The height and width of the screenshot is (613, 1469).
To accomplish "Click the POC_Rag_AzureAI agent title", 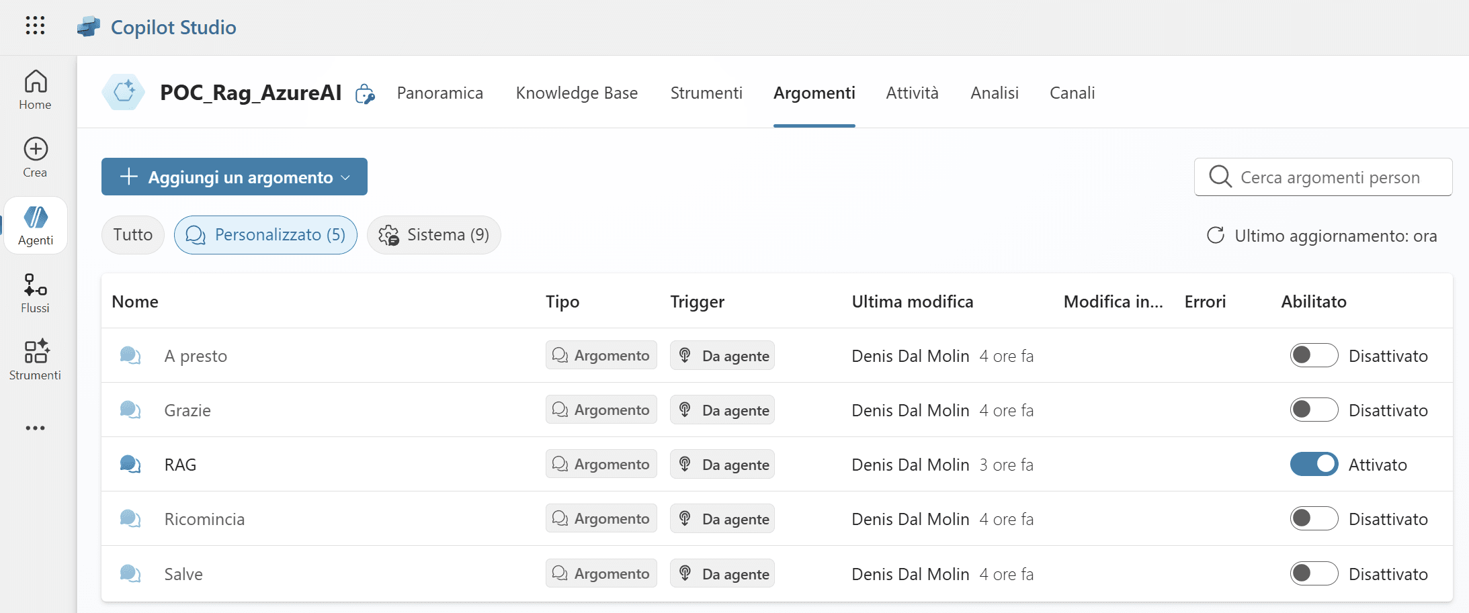I will coord(251,93).
